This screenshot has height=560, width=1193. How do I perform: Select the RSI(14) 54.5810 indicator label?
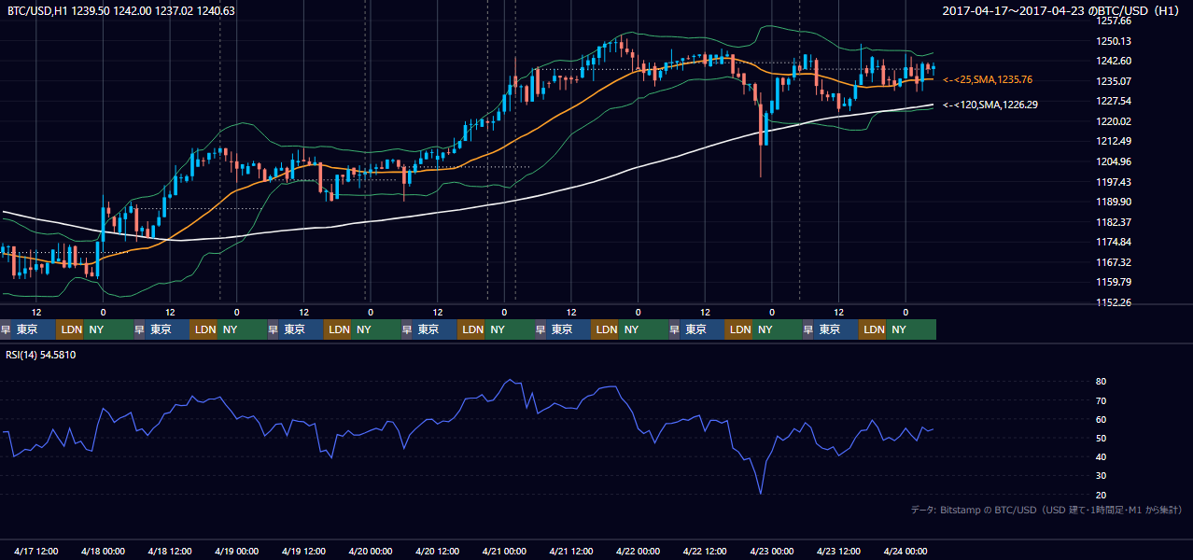[x=41, y=355]
